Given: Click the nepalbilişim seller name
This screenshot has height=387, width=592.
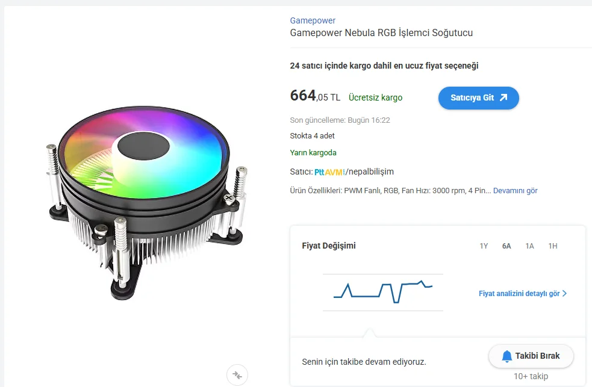Looking at the screenshot, I should (x=370, y=172).
